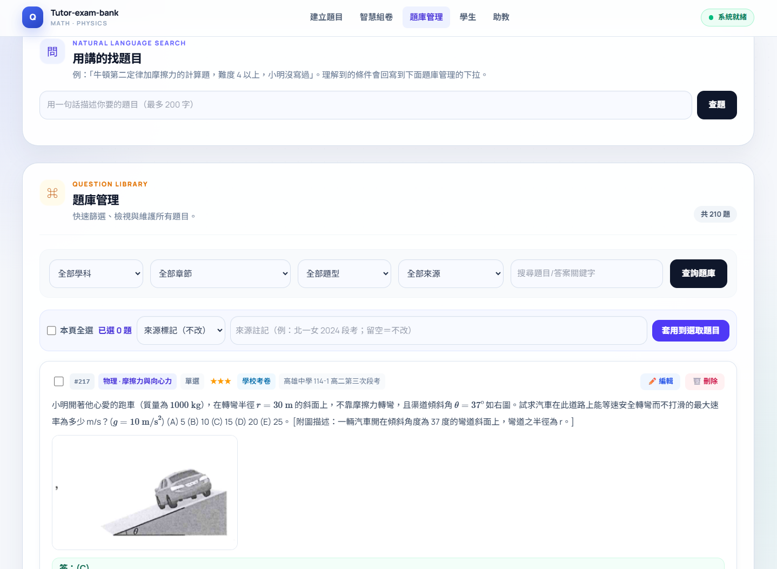Click the 搜尋題目/答案關鍵字 search field
Screen dimensions: 777x569
tap(587, 274)
